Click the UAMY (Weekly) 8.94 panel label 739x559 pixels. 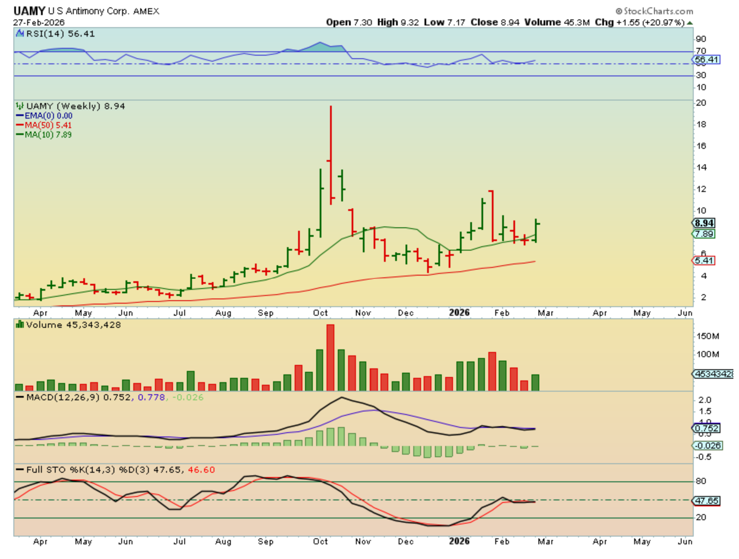75,106
